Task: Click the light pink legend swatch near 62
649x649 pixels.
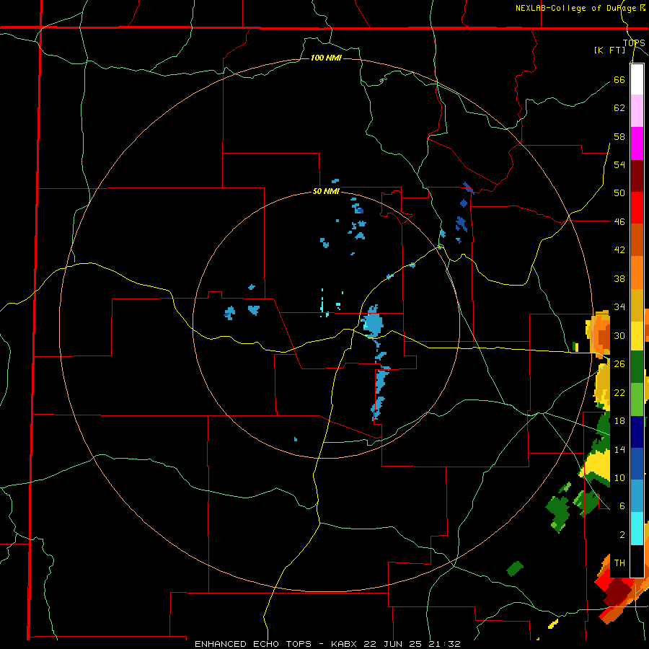Action: (637, 111)
